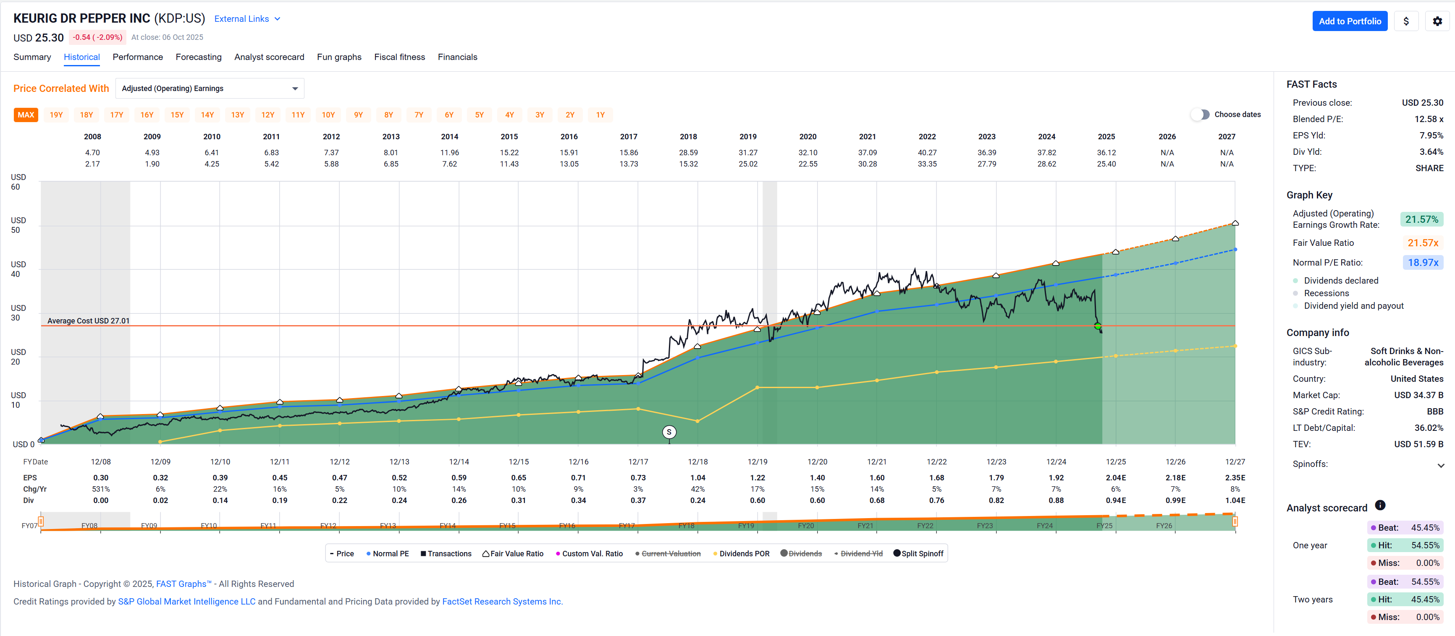
Task: Click the split spinoff S marker
Action: click(x=669, y=432)
